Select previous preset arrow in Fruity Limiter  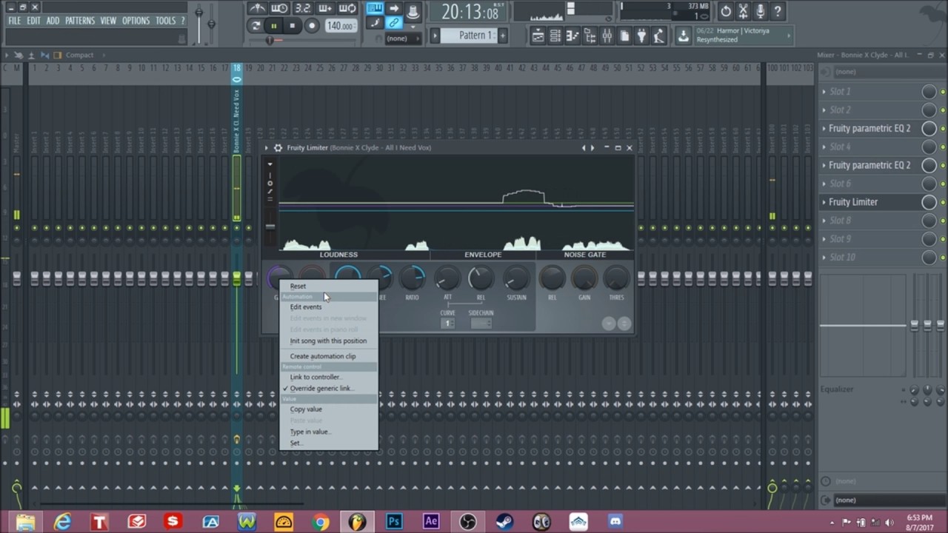click(x=584, y=148)
